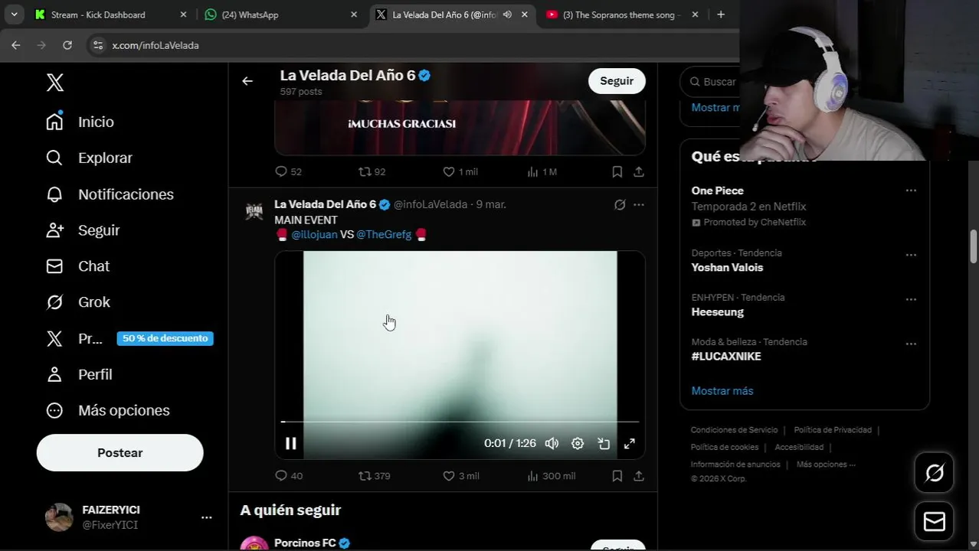Image resolution: width=979 pixels, height=551 pixels.
Task: Open footer Más opciones link
Action: pyautogui.click(x=826, y=465)
